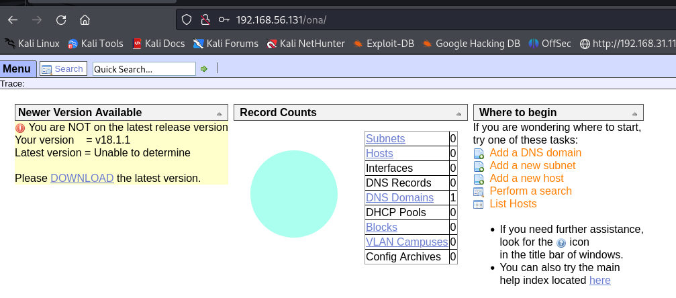Viewport: 676px width, 298px height.
Task: Open the Exploit-DB bookmark
Action: [x=384, y=44]
